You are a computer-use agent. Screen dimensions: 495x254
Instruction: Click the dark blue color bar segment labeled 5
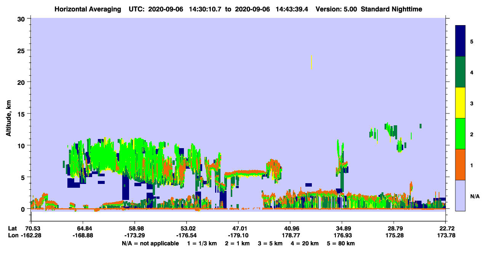pos(460,41)
